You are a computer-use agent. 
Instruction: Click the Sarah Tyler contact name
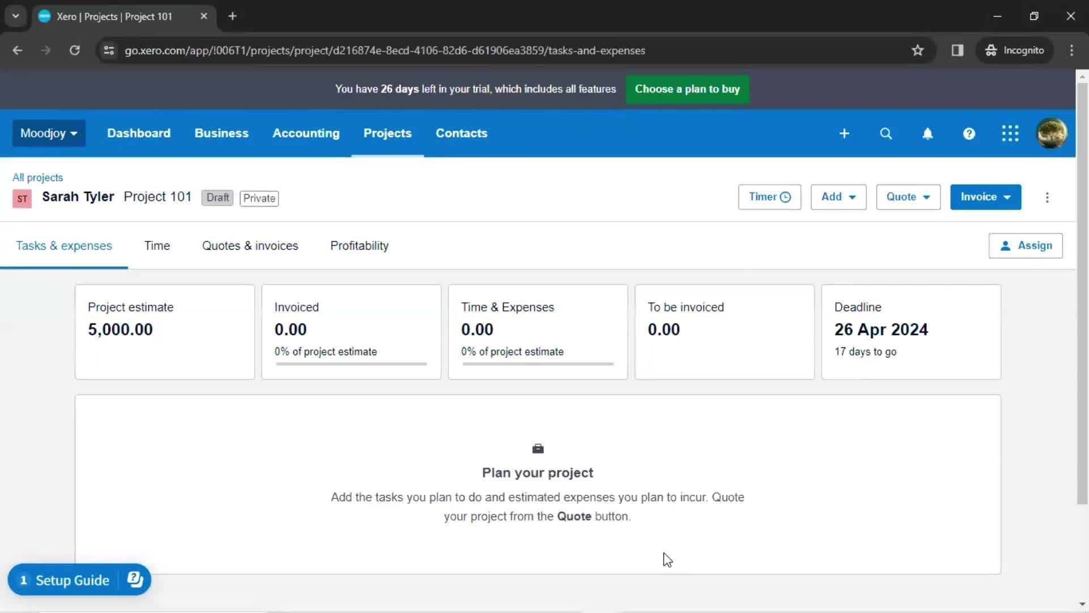(78, 197)
